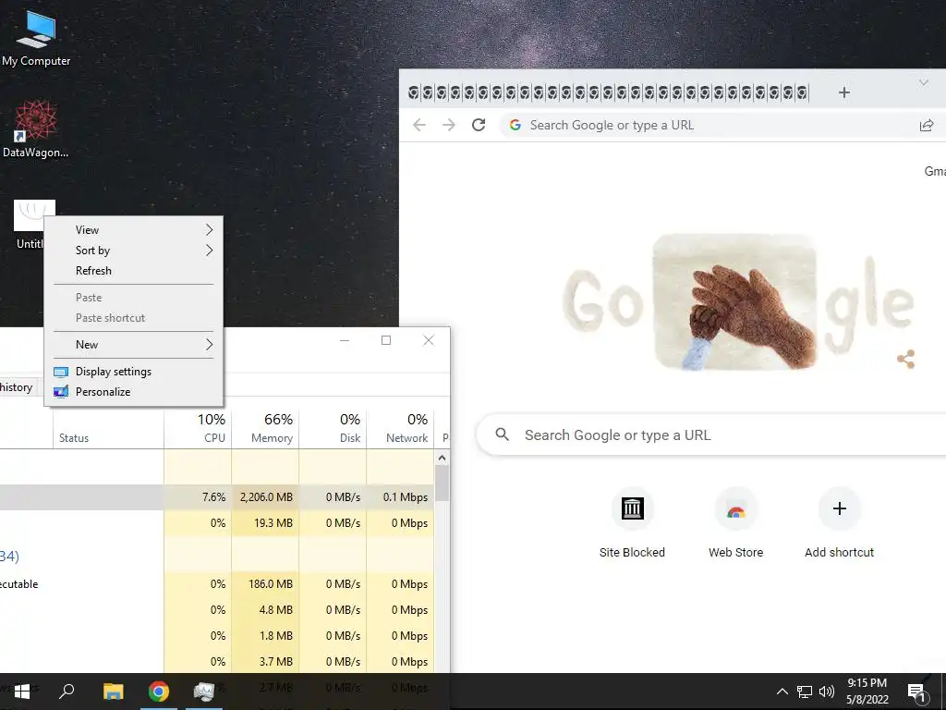This screenshot has height=710, width=946.
Task: Open Windows Start menu
Action: point(22,692)
